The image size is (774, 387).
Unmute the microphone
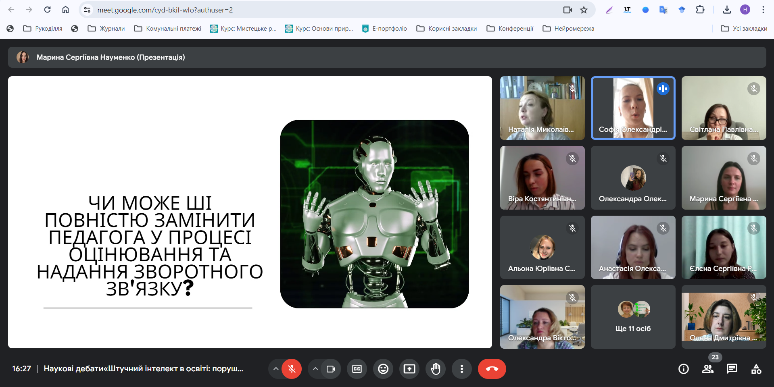[292, 369]
